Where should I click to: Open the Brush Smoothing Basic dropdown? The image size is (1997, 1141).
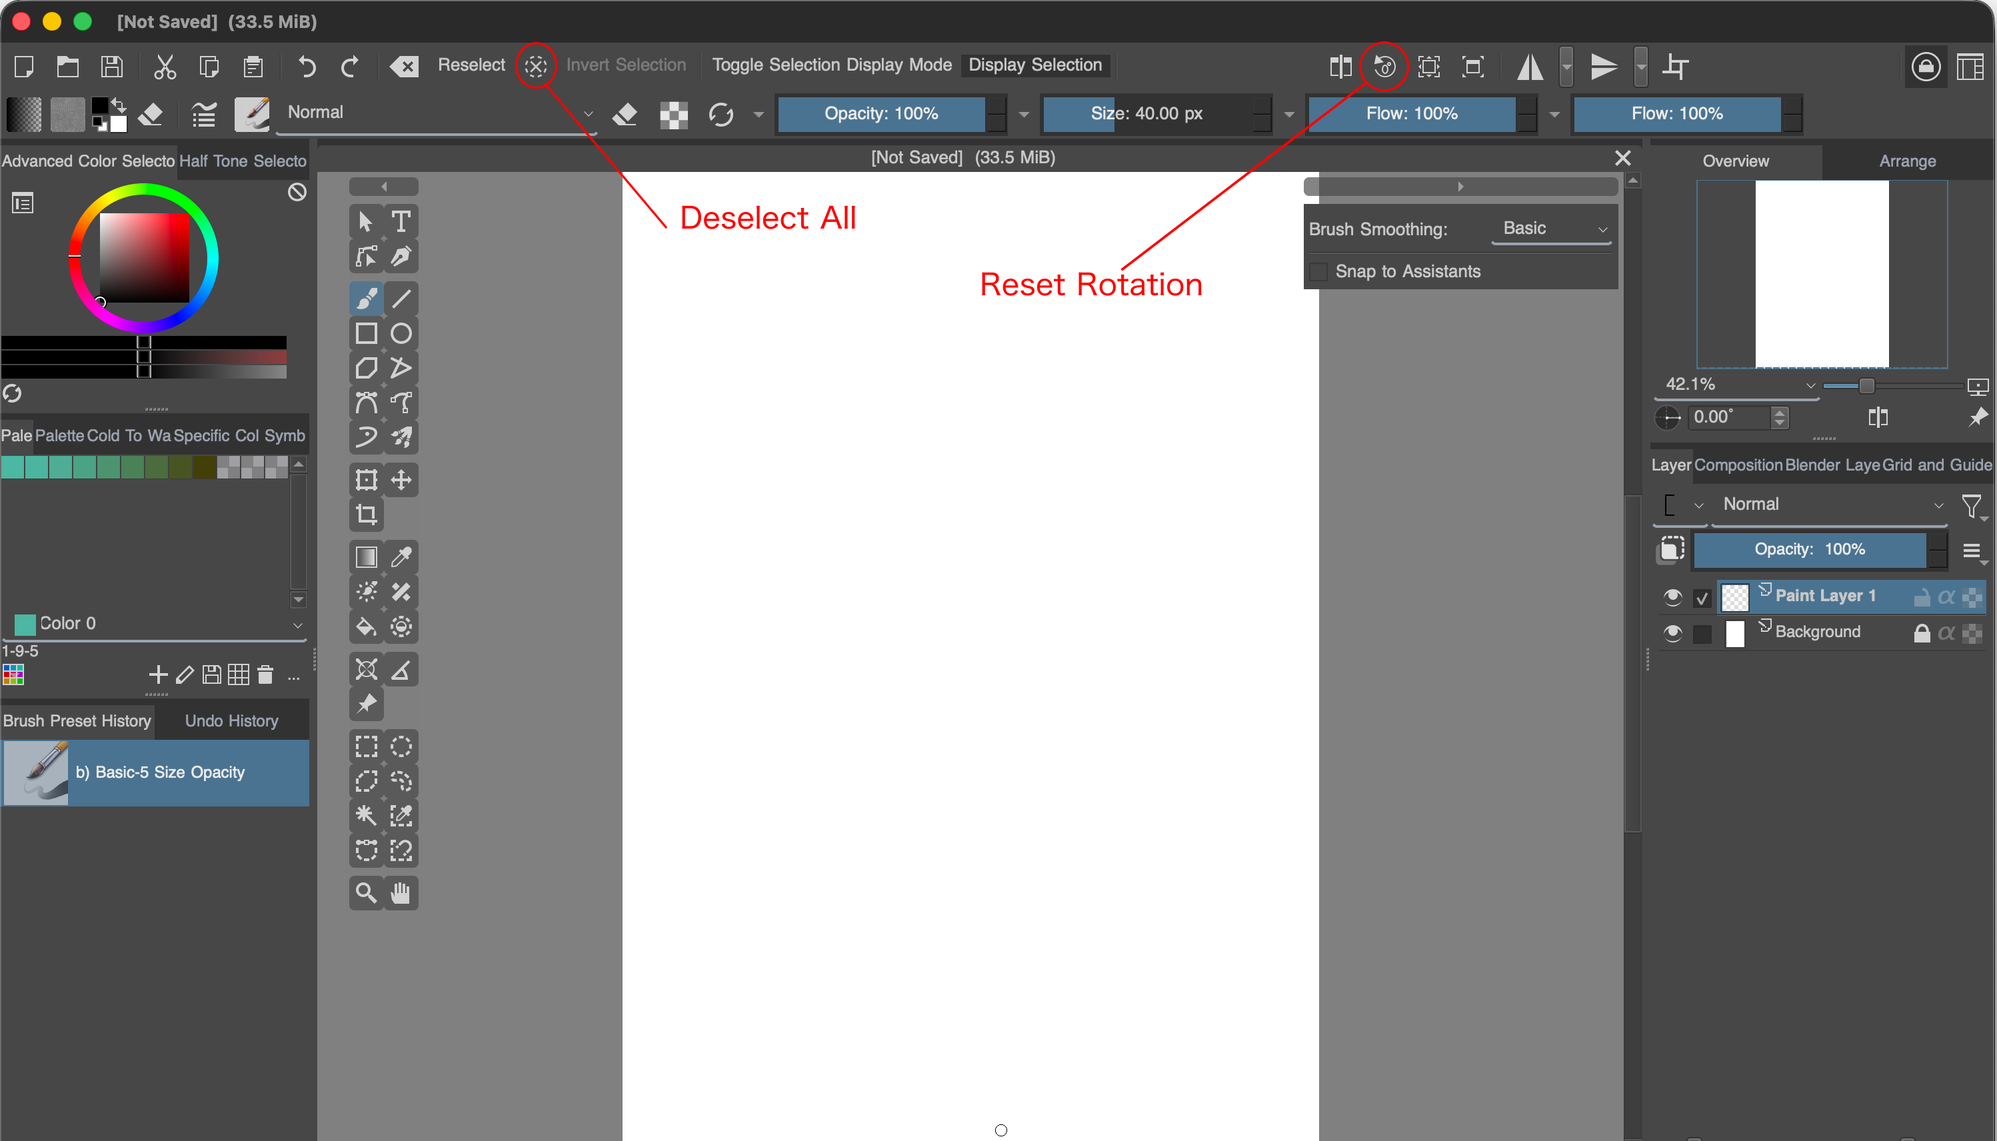click(1552, 229)
